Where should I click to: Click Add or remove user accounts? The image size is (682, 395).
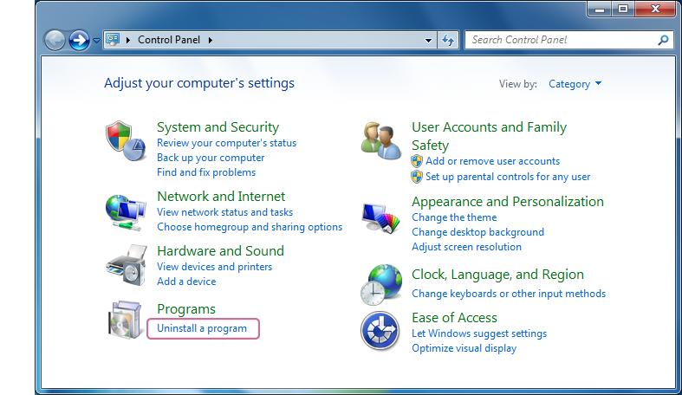coord(493,161)
